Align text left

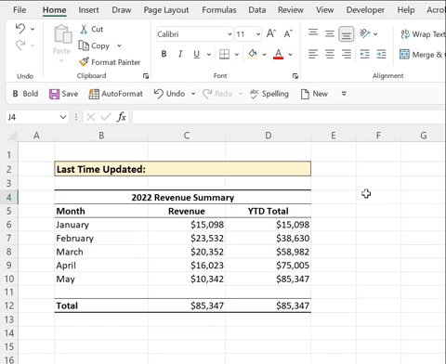coord(313,55)
